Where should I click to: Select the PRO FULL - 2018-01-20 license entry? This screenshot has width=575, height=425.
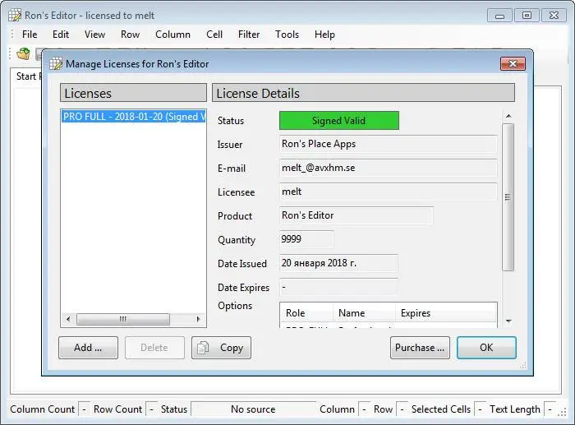[134, 117]
